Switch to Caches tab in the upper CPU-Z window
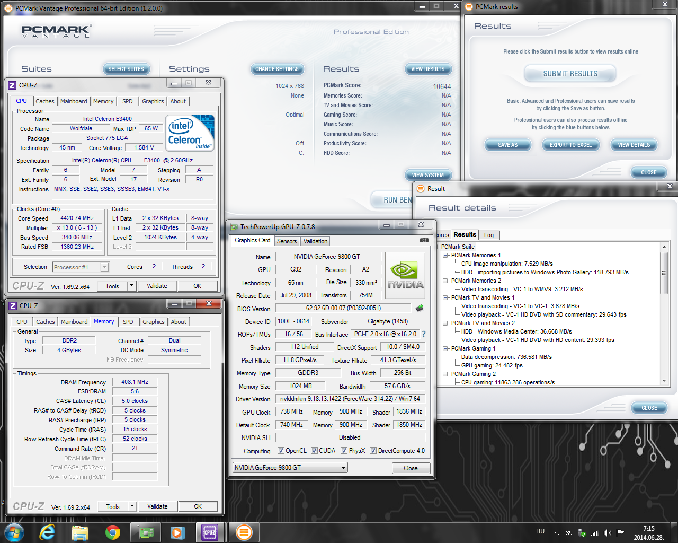 45,101
